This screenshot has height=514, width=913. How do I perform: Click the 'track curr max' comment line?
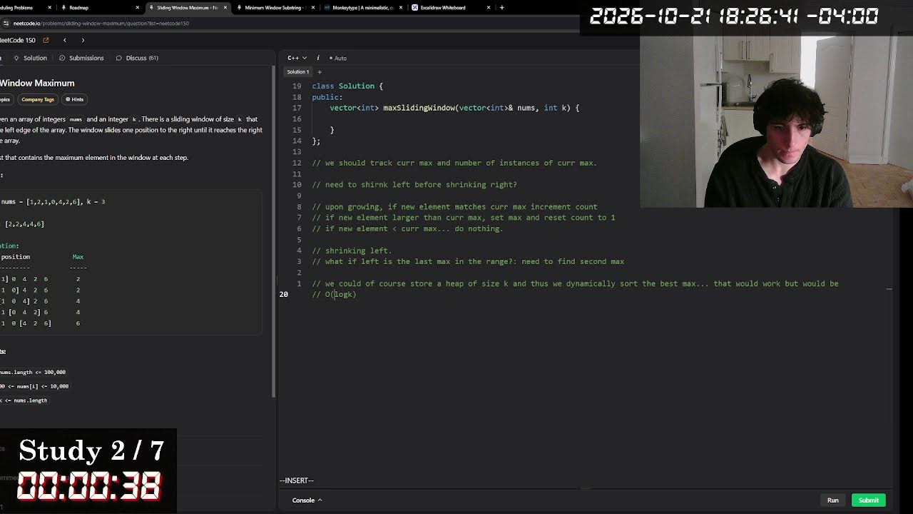click(x=454, y=163)
